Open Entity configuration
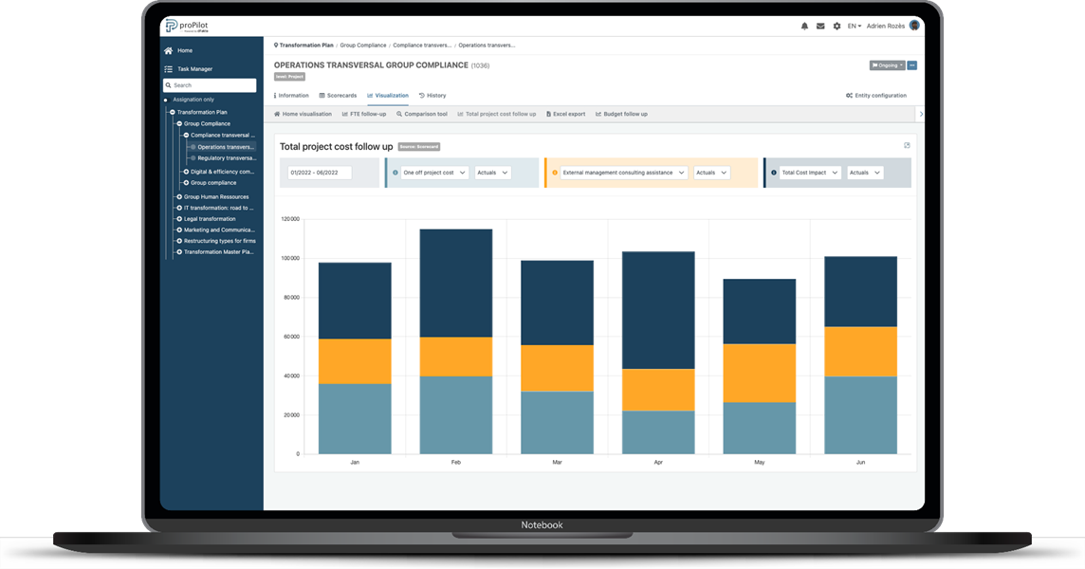The image size is (1085, 569). 876,96
